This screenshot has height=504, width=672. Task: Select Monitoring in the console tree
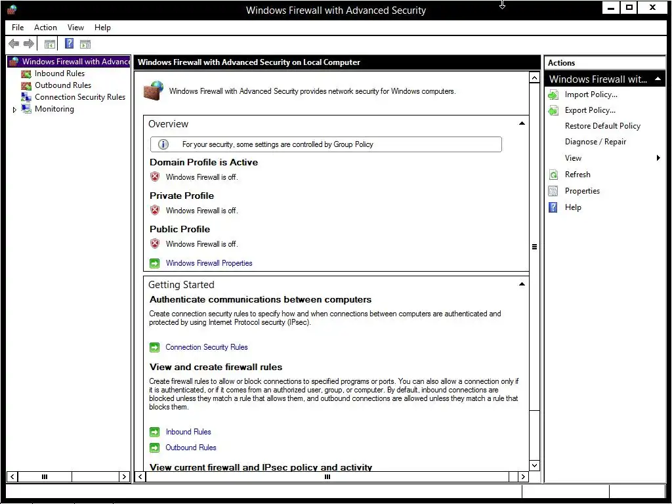coord(54,109)
